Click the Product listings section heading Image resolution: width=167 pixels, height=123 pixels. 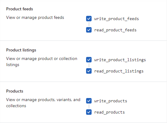tap(21, 50)
